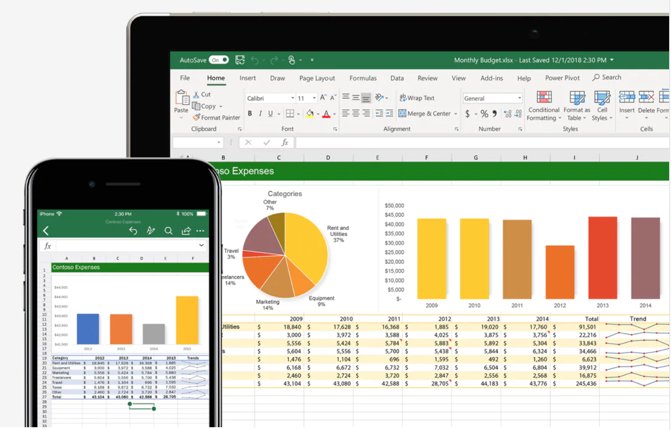This screenshot has height=430, width=671.
Task: Open Conditional Formatting icon in Styles
Action: coord(544,97)
